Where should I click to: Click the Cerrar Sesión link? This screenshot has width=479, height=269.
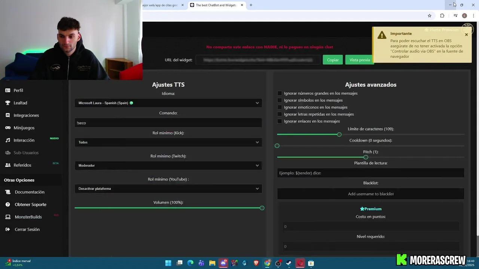click(x=27, y=229)
